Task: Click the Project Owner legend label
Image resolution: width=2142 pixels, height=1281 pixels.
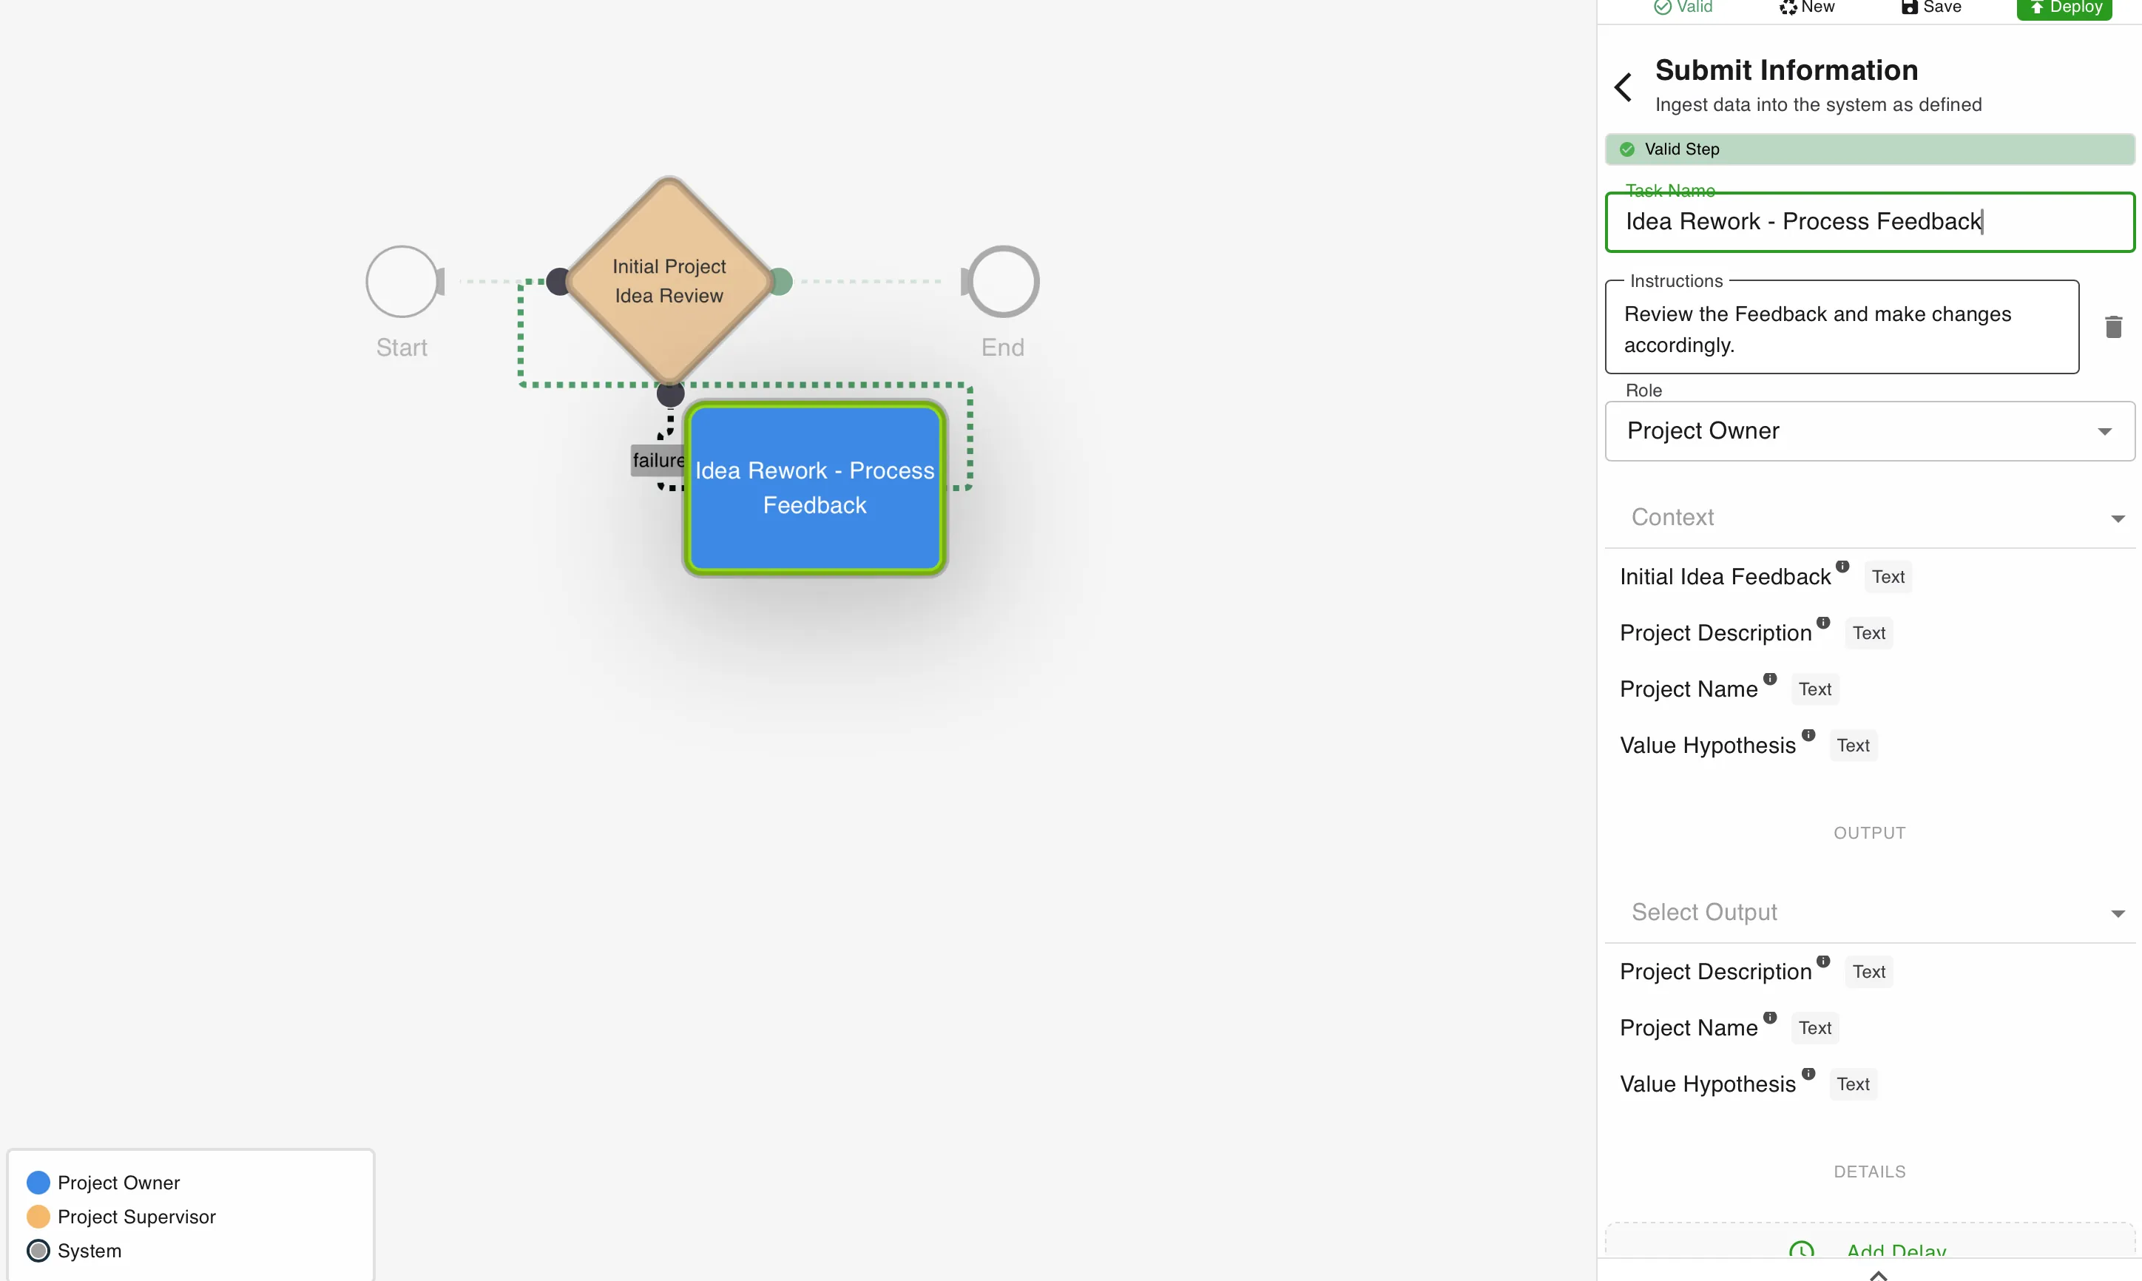Action: 119,1183
